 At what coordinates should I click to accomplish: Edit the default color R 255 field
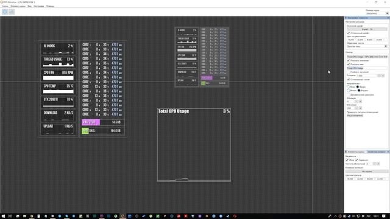point(351,40)
